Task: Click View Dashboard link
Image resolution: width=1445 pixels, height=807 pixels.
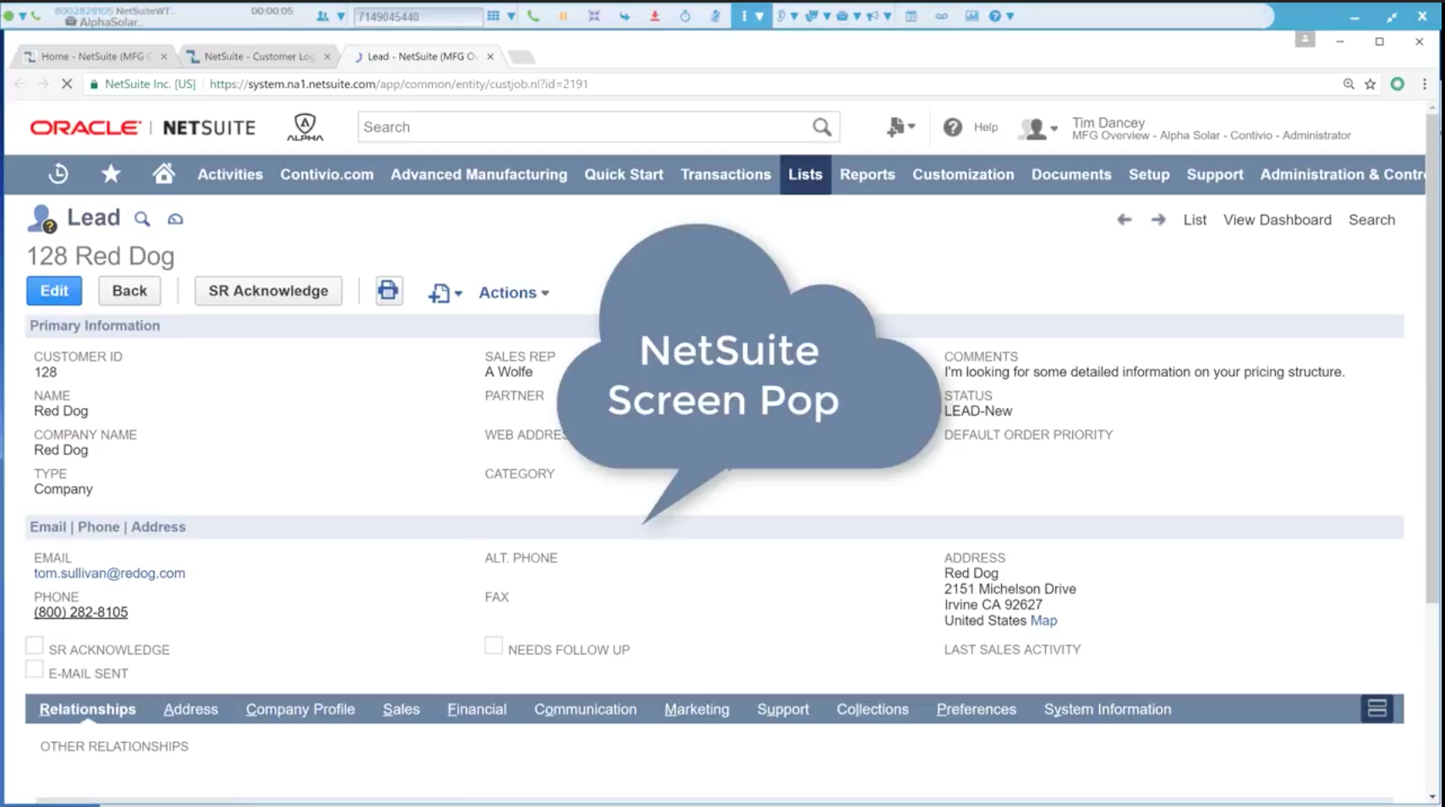Action: (1277, 220)
